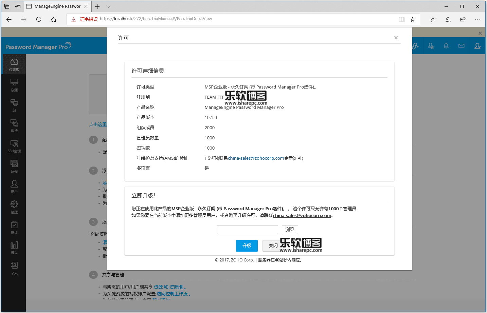Dismiss the yellow notification bar with X

[480, 33]
